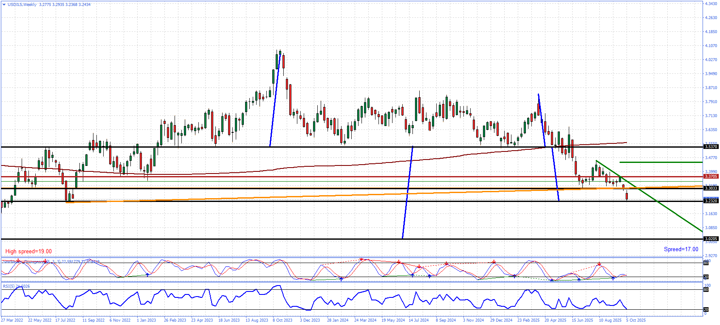Click the 20 Apr 2025 date label
The width and height of the screenshot is (720, 325).
point(556,320)
